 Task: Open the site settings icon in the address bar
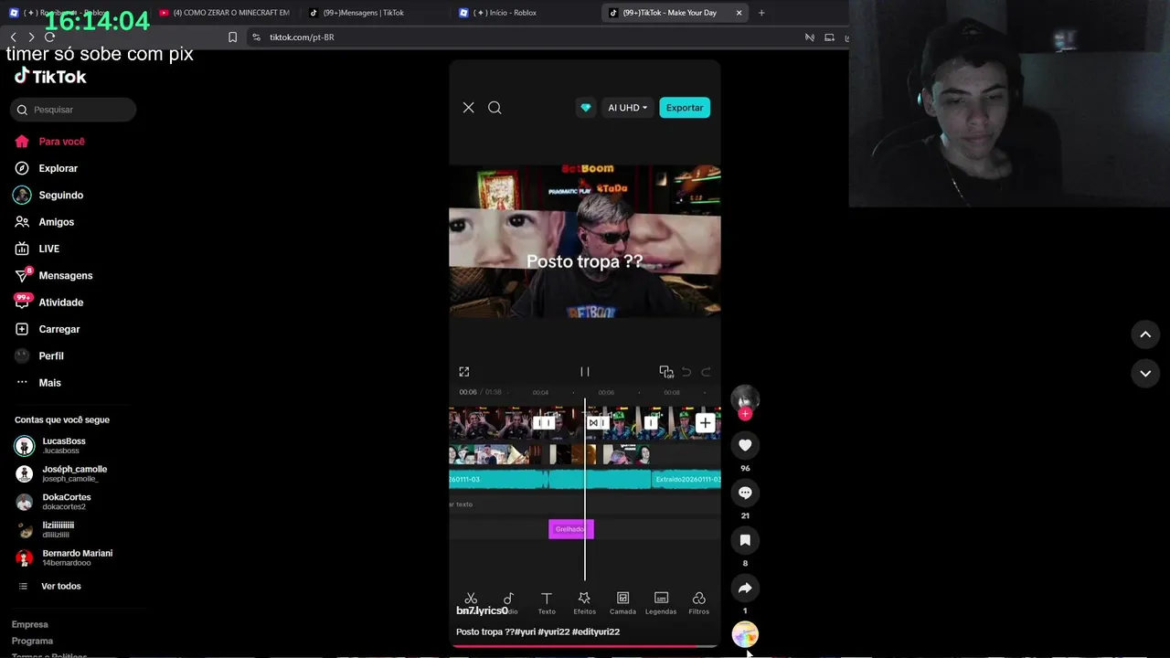256,37
